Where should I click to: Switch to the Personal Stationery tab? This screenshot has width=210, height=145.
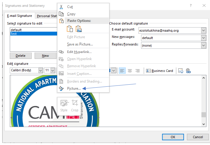coord(47,16)
